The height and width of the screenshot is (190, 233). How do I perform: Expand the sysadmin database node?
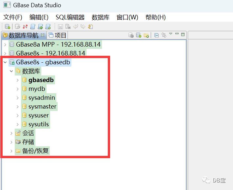pyautogui.click(x=18, y=98)
